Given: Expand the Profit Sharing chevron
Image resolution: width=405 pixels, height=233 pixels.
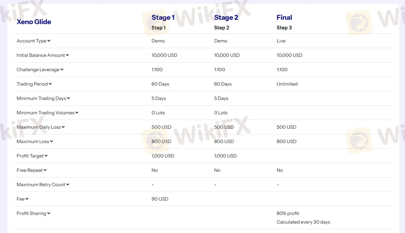Looking at the screenshot, I should 49,213.
